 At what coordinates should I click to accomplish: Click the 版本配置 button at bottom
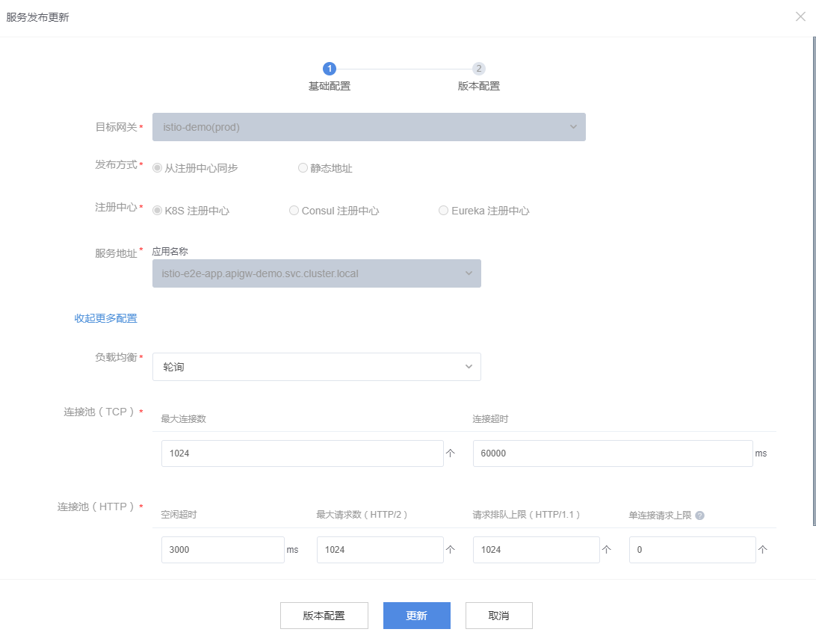(x=324, y=616)
